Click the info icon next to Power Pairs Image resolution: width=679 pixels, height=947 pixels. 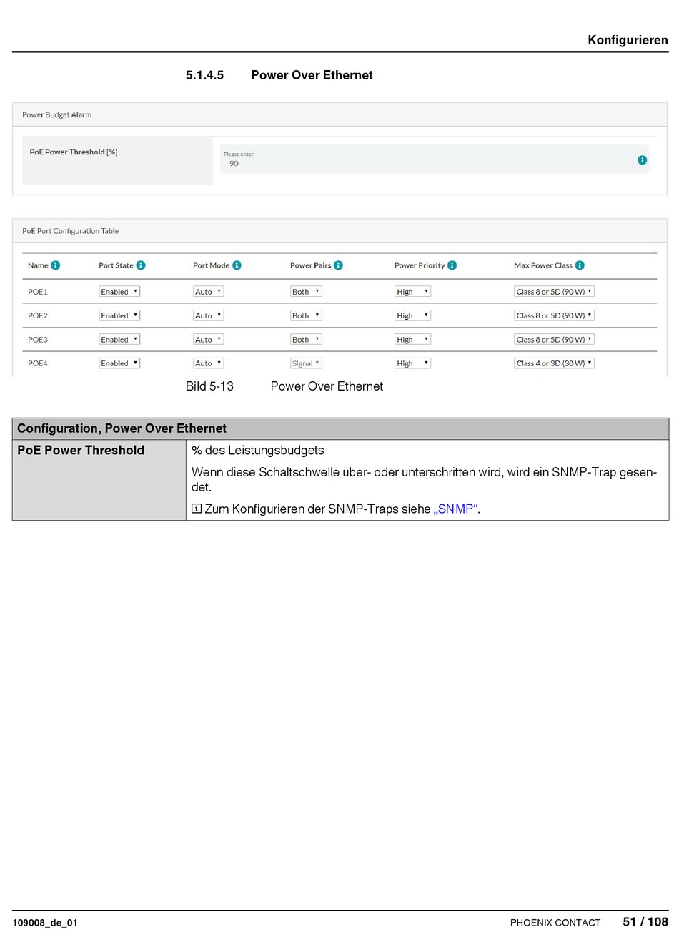[x=338, y=265]
